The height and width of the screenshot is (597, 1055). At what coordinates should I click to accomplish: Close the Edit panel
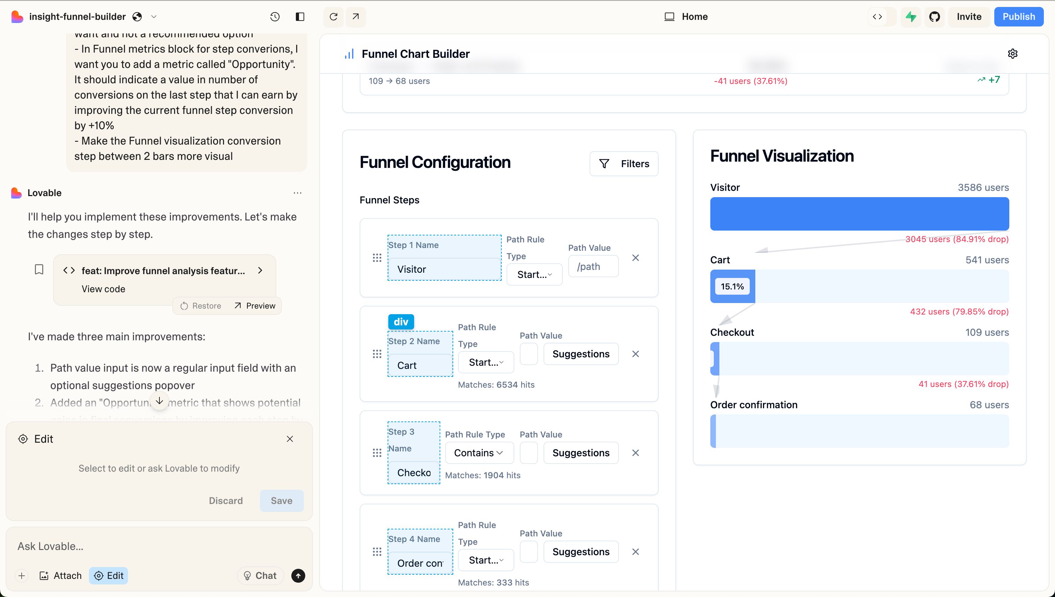tap(290, 439)
